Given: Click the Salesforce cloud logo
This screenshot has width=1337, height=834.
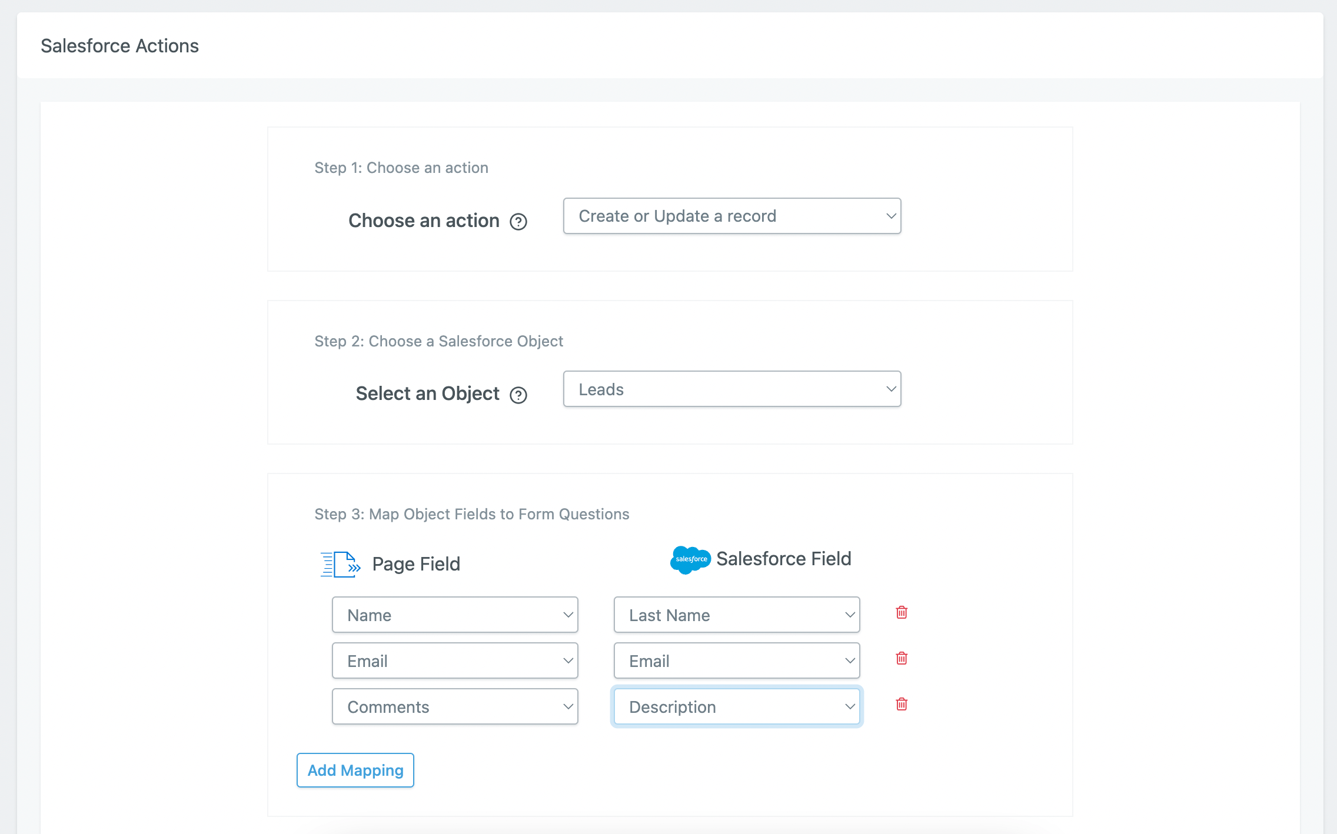Looking at the screenshot, I should coord(690,559).
